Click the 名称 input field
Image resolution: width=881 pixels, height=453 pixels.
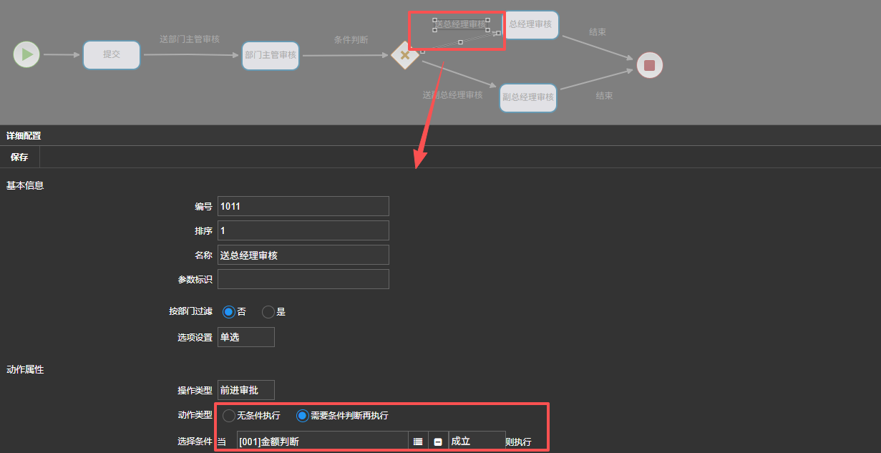tap(303, 255)
